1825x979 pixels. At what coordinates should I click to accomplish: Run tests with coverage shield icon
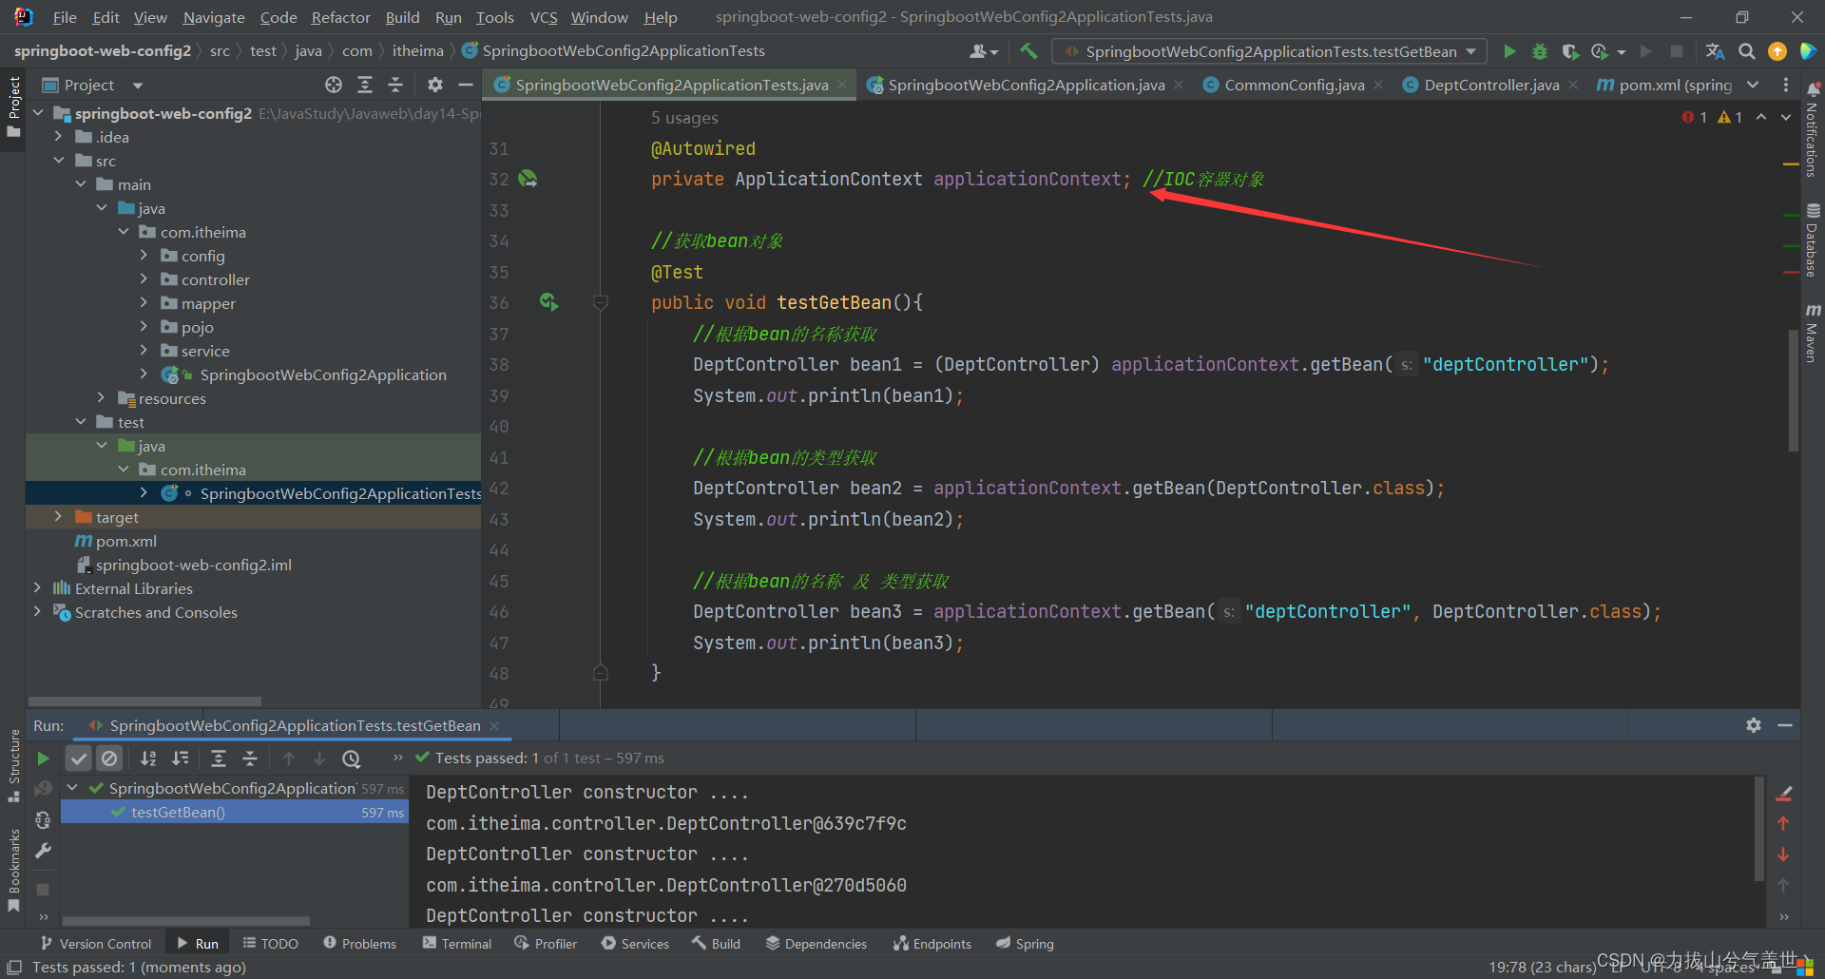tap(1570, 51)
